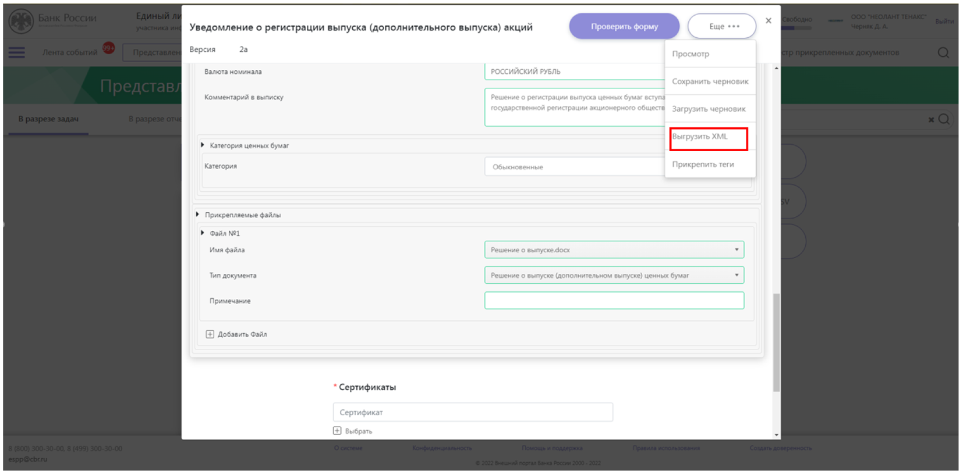Click Просмотр in the dropdown menu

point(691,54)
